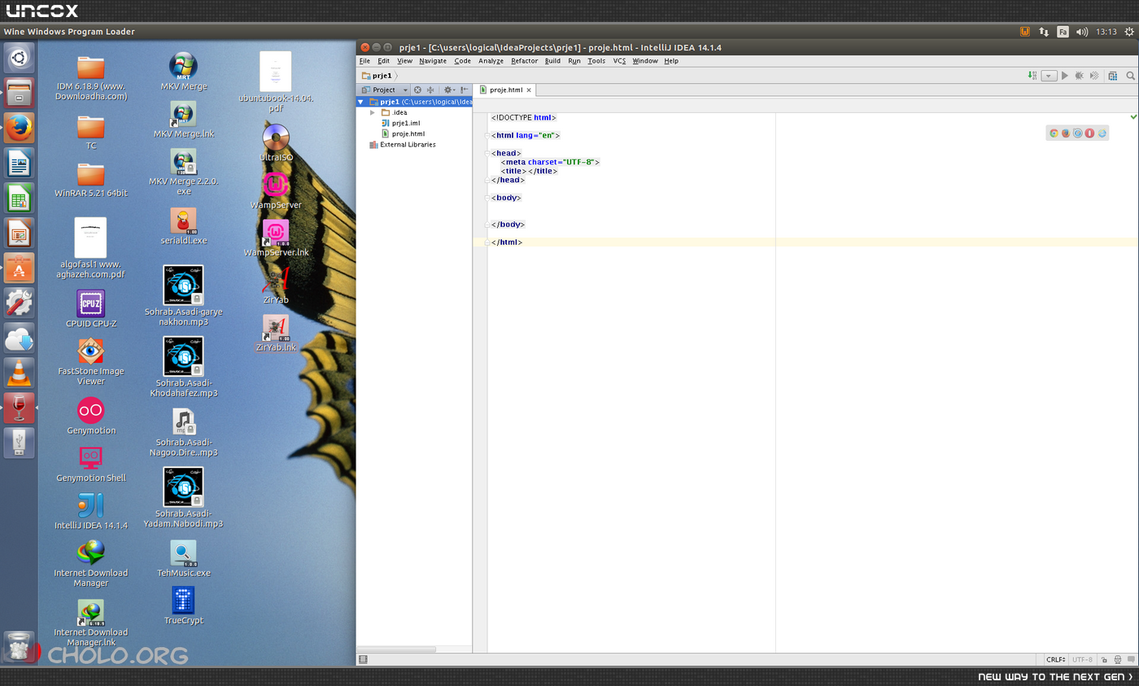Collapse the html tag fold marker
The height and width of the screenshot is (686, 1139).
pyautogui.click(x=487, y=135)
